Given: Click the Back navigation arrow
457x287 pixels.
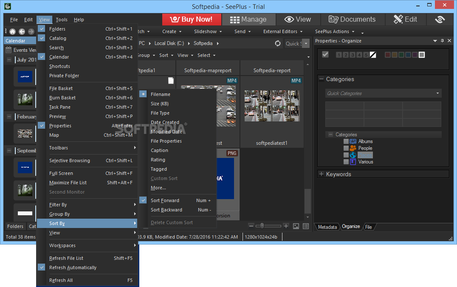Looking at the screenshot, I should (x=22, y=31).
